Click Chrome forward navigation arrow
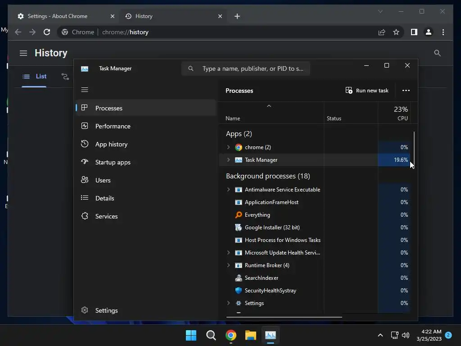This screenshot has height=346, width=461. pyautogui.click(x=32, y=32)
